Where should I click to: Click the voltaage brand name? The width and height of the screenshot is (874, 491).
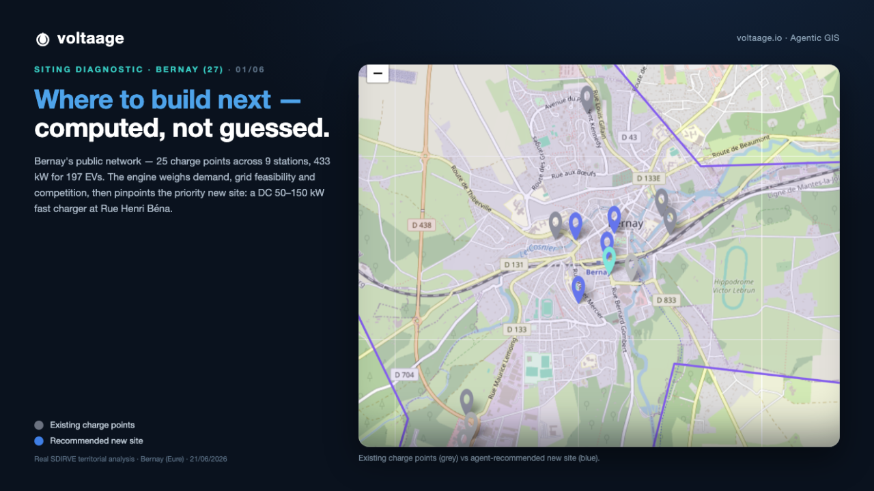coord(91,39)
